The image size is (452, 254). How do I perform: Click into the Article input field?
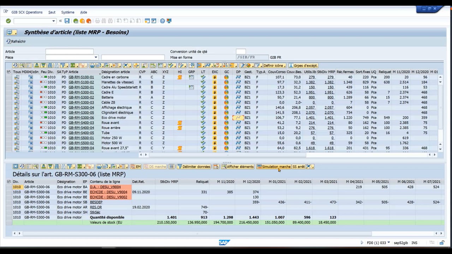tap(70, 52)
